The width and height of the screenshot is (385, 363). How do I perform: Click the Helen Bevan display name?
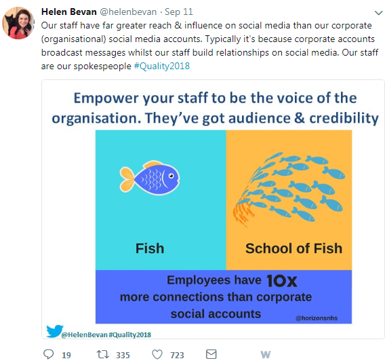tap(68, 12)
